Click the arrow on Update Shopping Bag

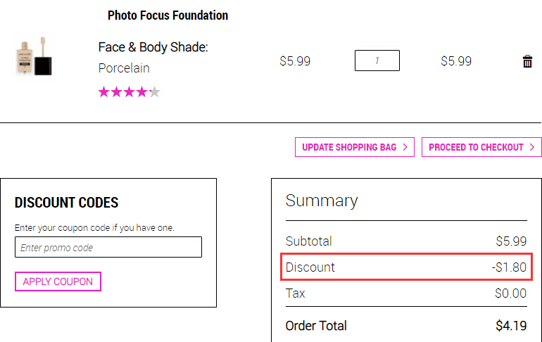pos(405,147)
